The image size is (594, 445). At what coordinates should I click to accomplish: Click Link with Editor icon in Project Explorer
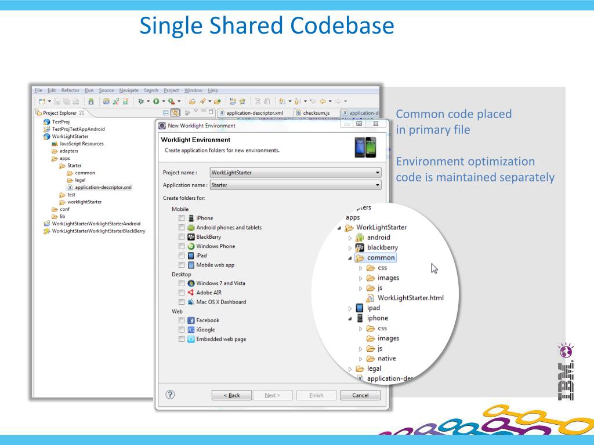[175, 112]
